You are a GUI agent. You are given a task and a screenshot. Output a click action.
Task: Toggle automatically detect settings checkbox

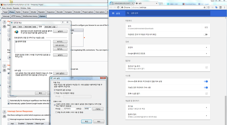tap(55, 90)
